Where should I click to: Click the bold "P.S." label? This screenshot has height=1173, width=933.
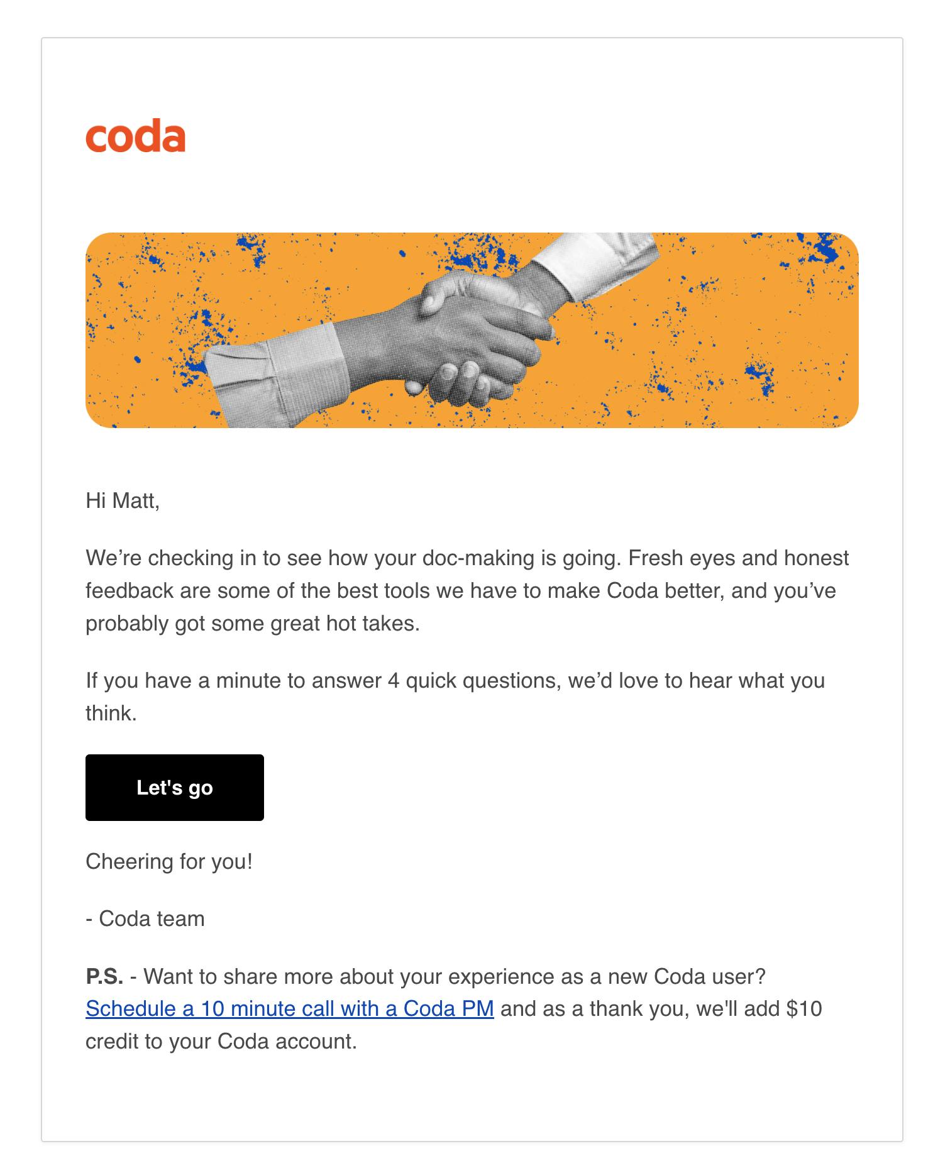pyautogui.click(x=104, y=976)
